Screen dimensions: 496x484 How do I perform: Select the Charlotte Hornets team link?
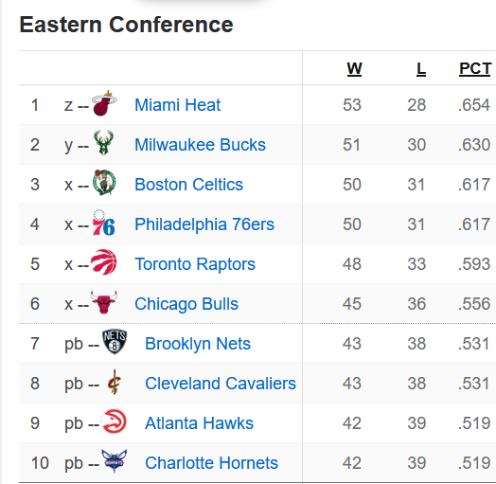click(x=211, y=463)
